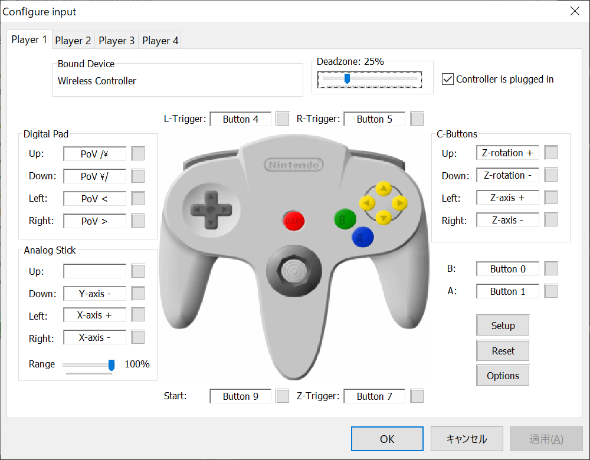Click small button beside C-Buttons Down
This screenshot has height=460, width=590.
[x=551, y=175]
